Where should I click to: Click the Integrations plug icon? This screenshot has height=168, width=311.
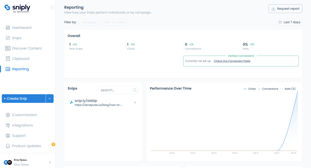click(x=8, y=125)
